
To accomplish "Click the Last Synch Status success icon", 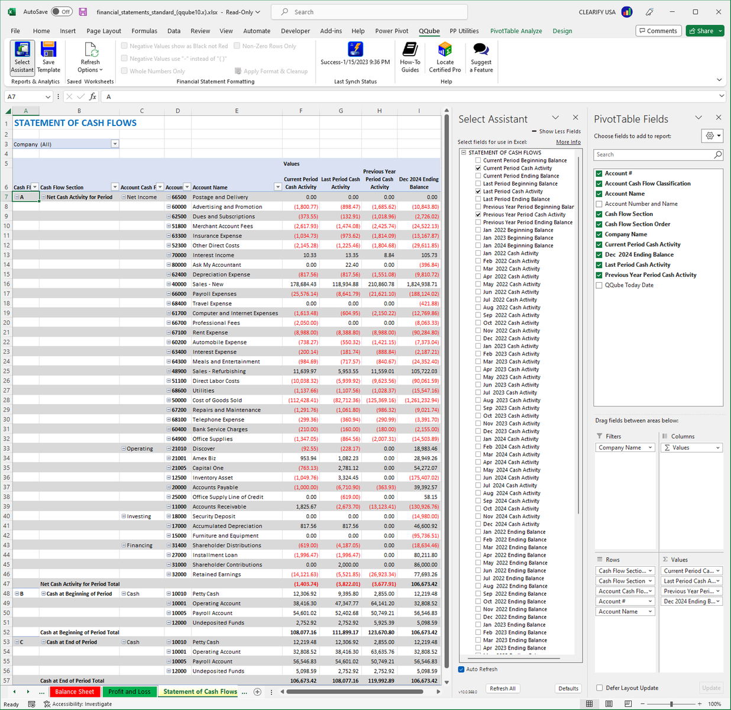I will (x=355, y=49).
